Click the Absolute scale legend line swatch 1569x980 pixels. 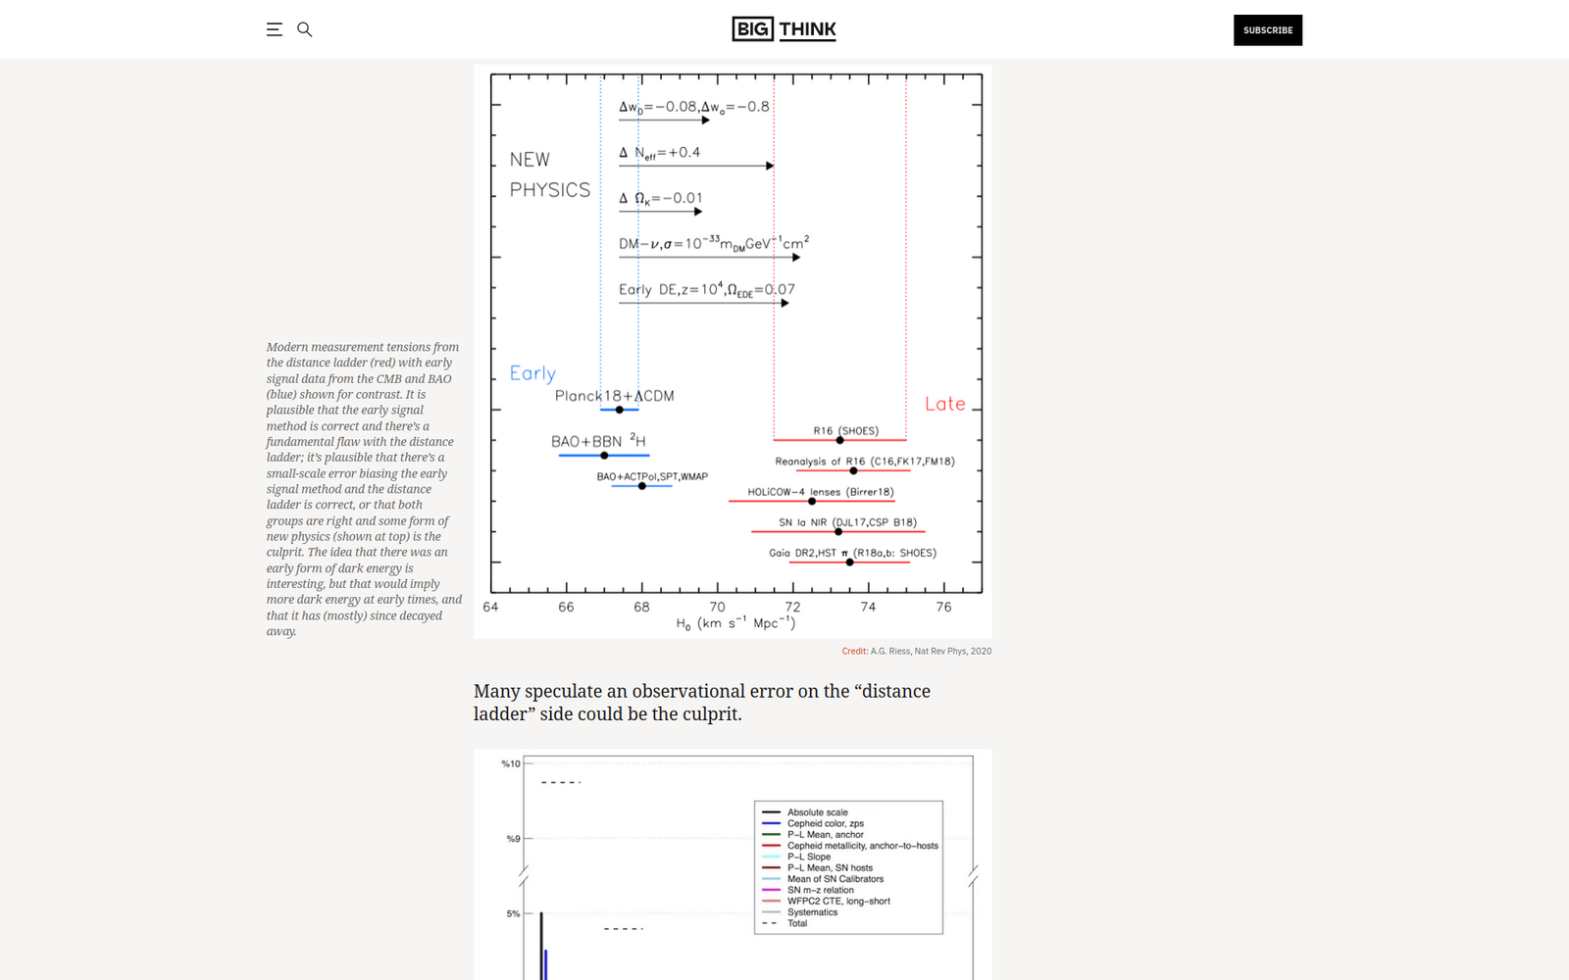coord(771,812)
